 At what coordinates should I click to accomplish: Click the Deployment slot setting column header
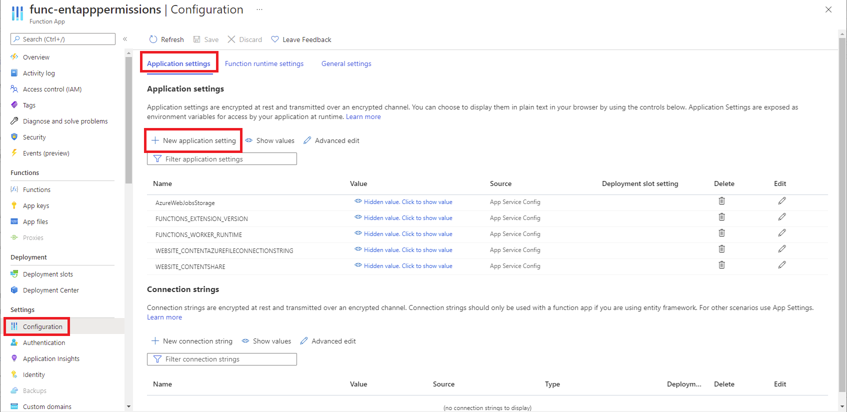tap(640, 183)
